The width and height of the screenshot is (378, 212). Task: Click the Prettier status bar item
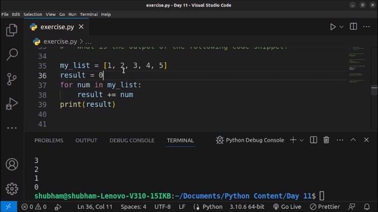[x=325, y=207]
